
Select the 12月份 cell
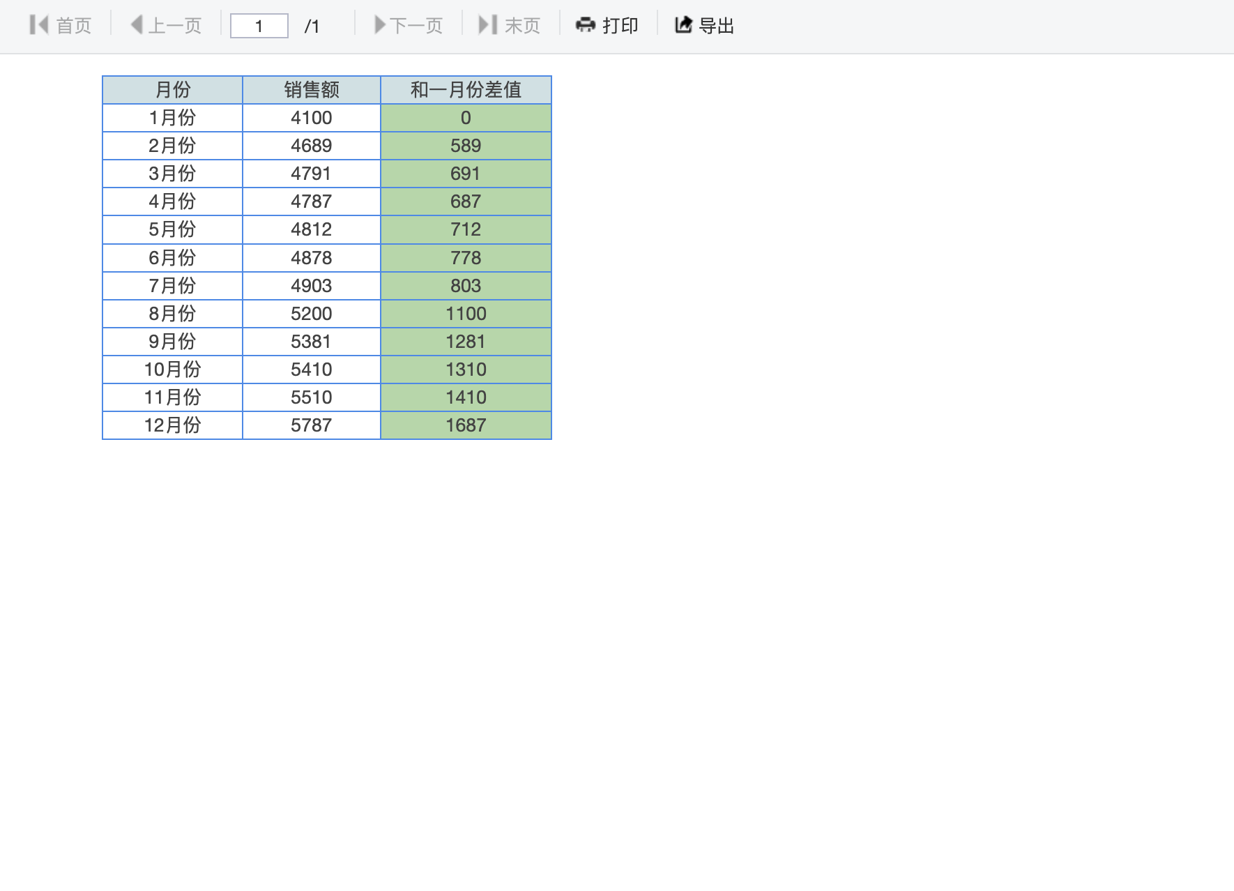[x=172, y=425]
